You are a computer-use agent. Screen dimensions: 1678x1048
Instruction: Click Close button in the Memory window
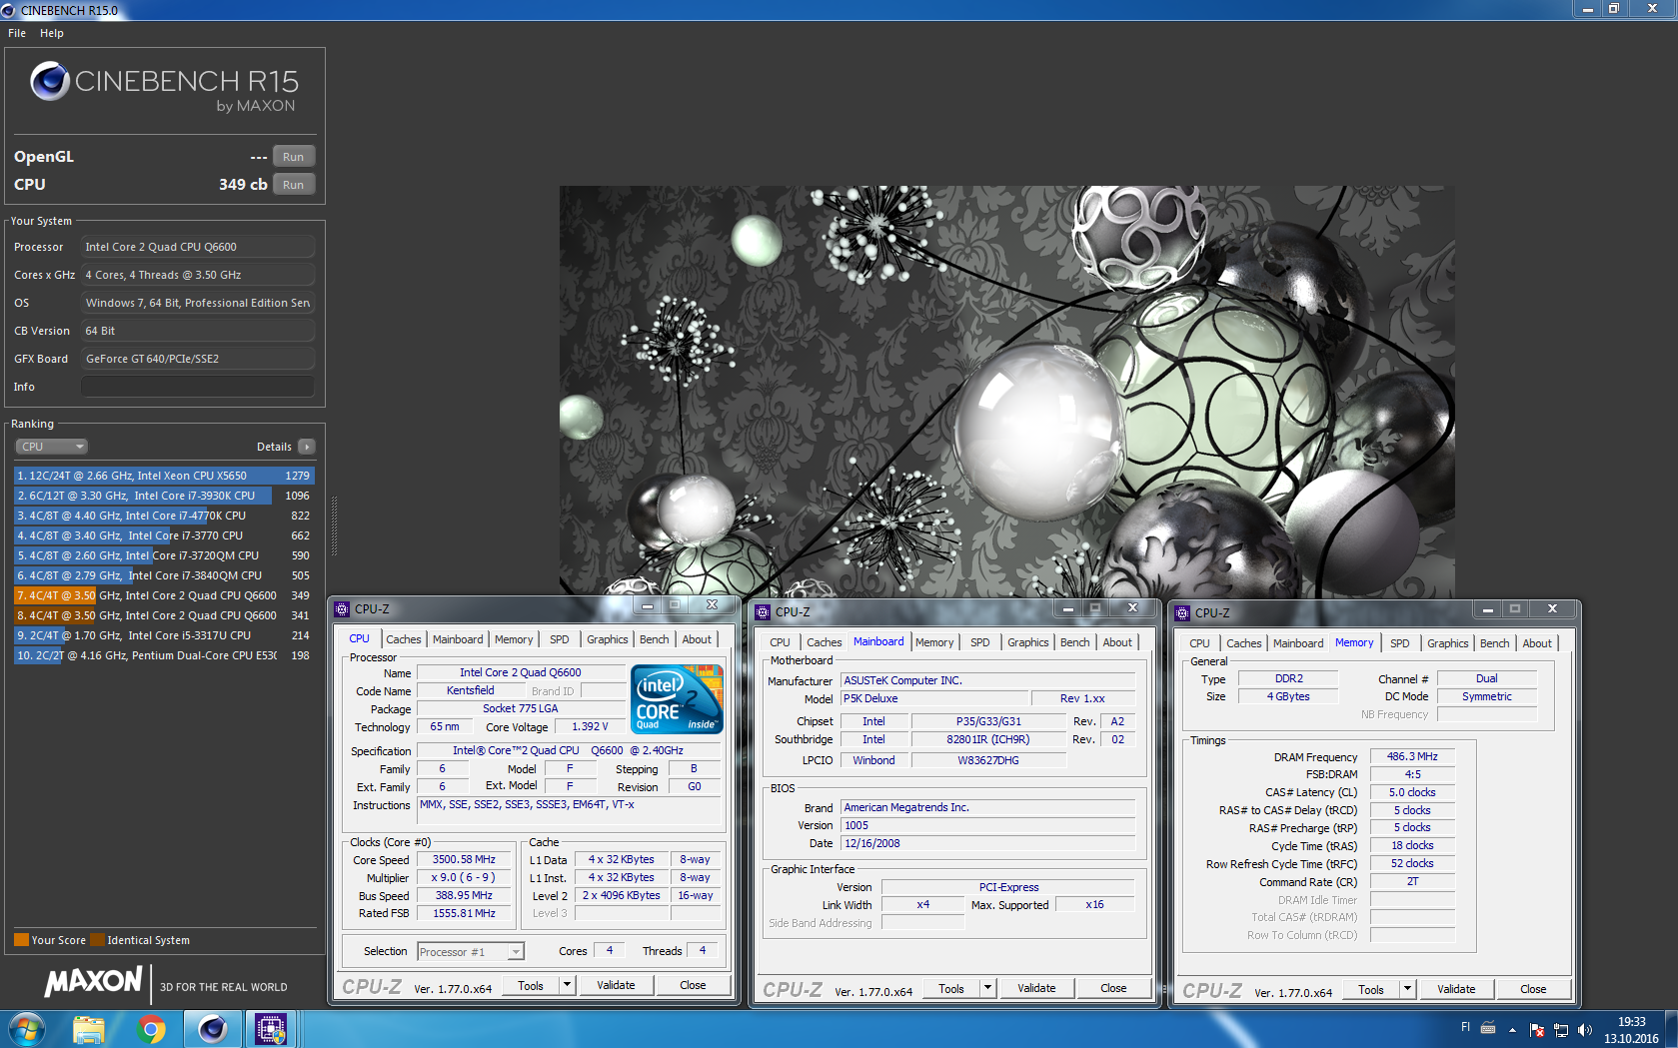pyautogui.click(x=1533, y=989)
